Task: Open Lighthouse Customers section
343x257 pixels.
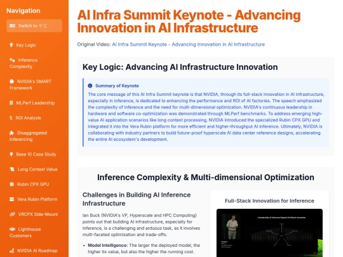Action: [x=34, y=232]
